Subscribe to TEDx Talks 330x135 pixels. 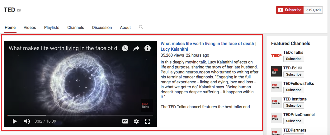point(294,59)
